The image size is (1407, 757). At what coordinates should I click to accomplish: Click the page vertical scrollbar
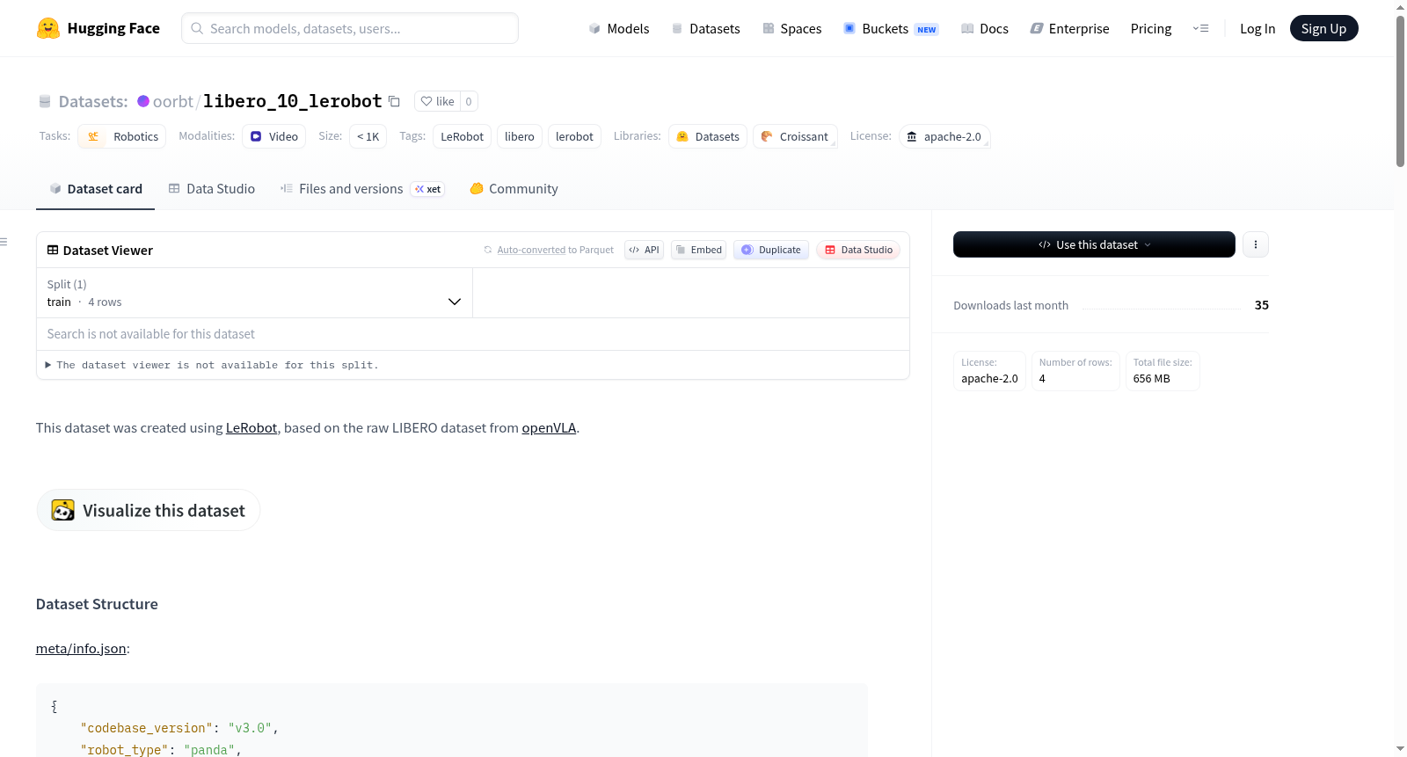tap(1400, 91)
